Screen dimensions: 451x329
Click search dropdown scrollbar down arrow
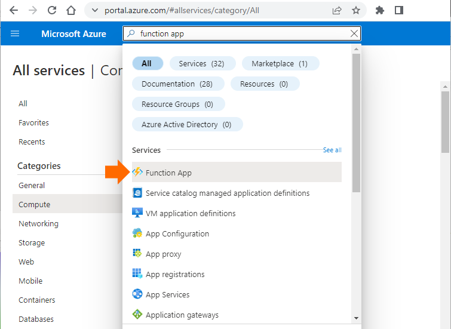[x=357, y=318]
